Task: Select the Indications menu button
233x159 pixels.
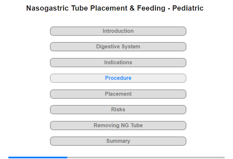Action: tap(118, 63)
